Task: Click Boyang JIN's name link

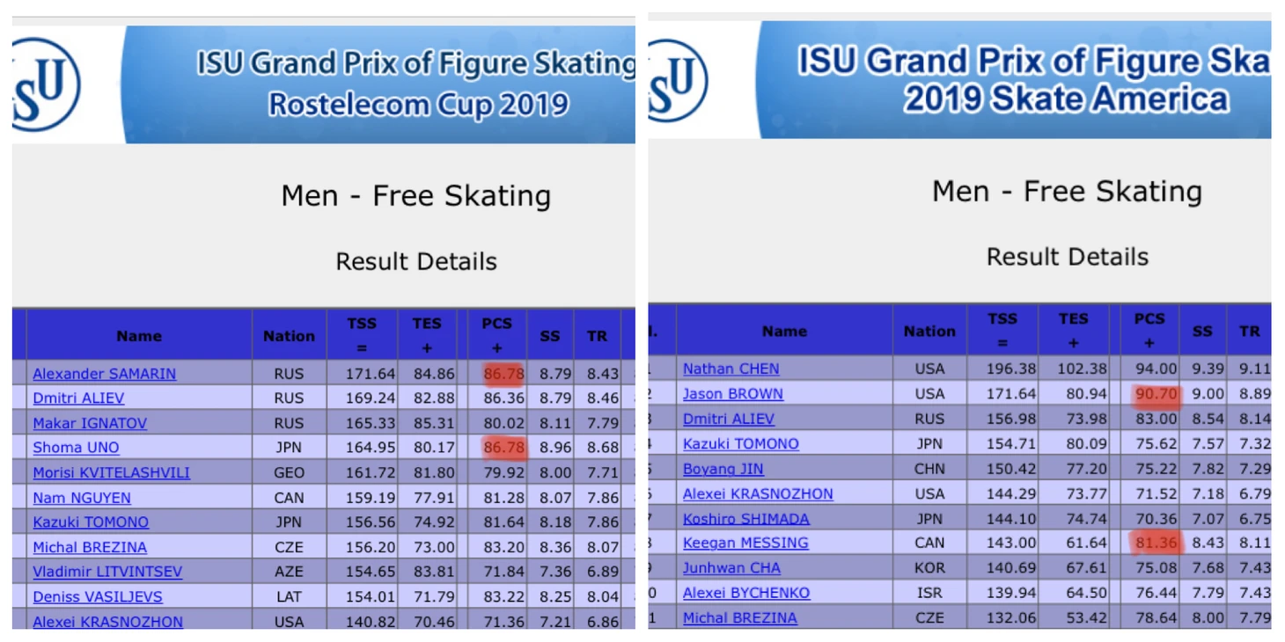Action: point(723,469)
